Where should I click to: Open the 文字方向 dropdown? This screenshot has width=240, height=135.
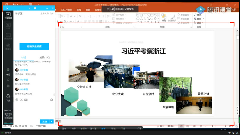point(119,15)
